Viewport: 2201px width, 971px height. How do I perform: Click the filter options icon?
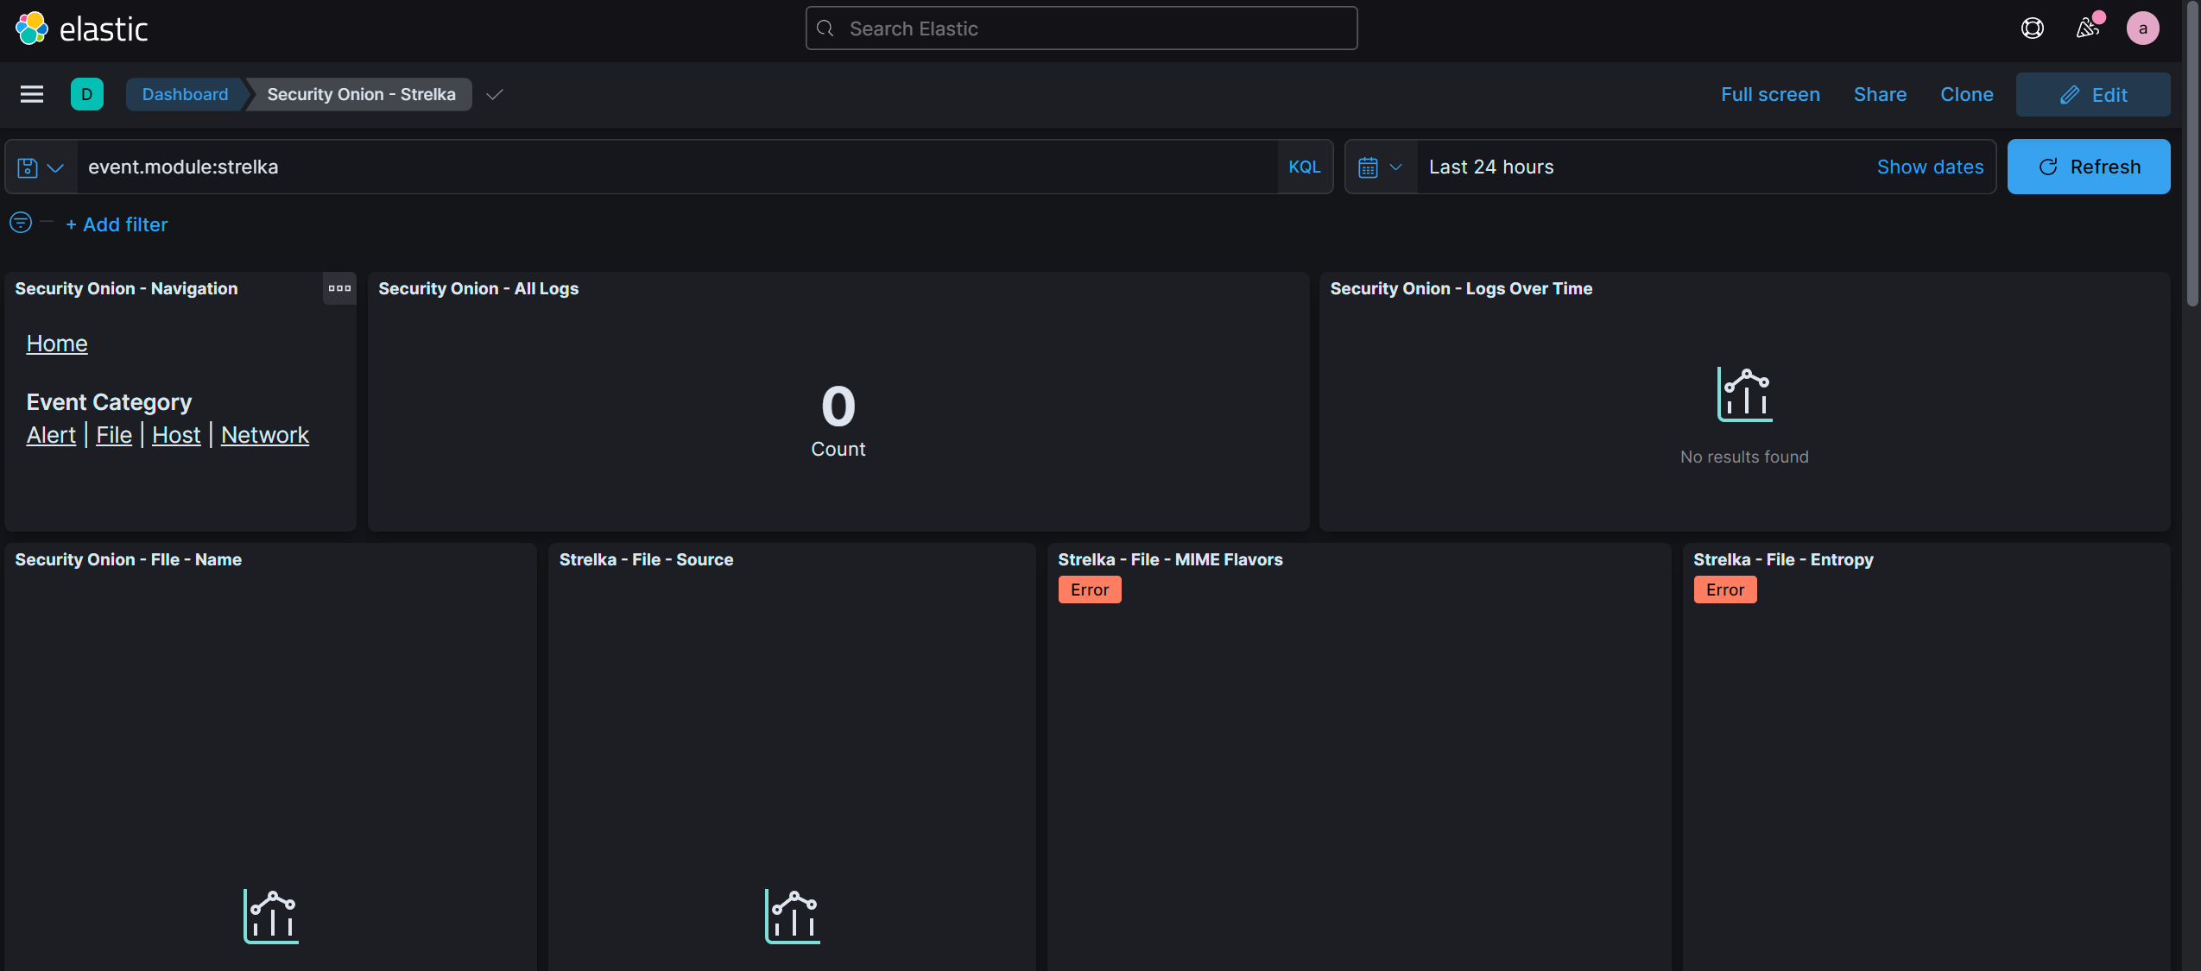[x=21, y=223]
